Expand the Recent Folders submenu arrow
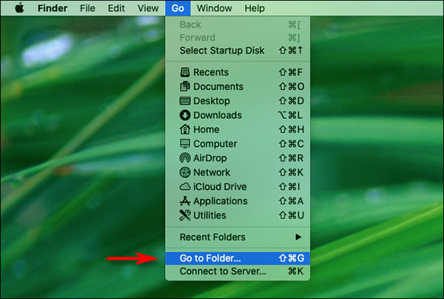Screen dimensions: 444x299 298,237
